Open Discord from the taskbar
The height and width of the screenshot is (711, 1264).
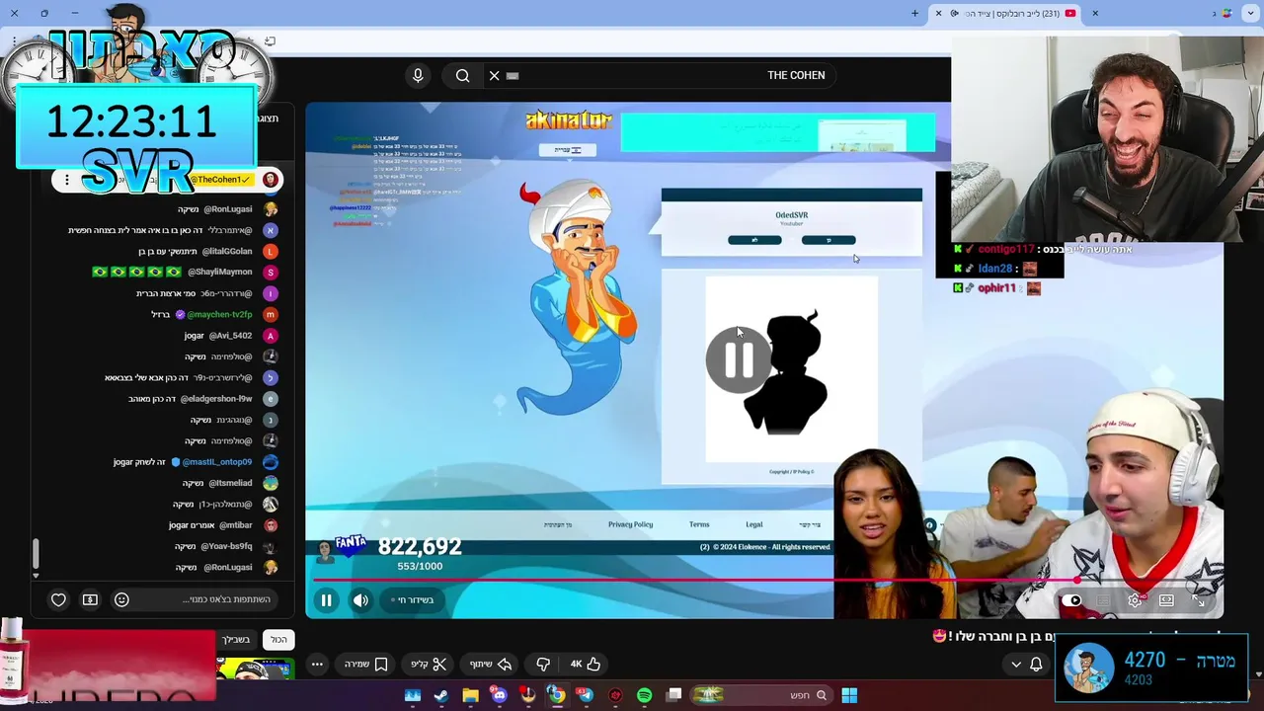[499, 695]
